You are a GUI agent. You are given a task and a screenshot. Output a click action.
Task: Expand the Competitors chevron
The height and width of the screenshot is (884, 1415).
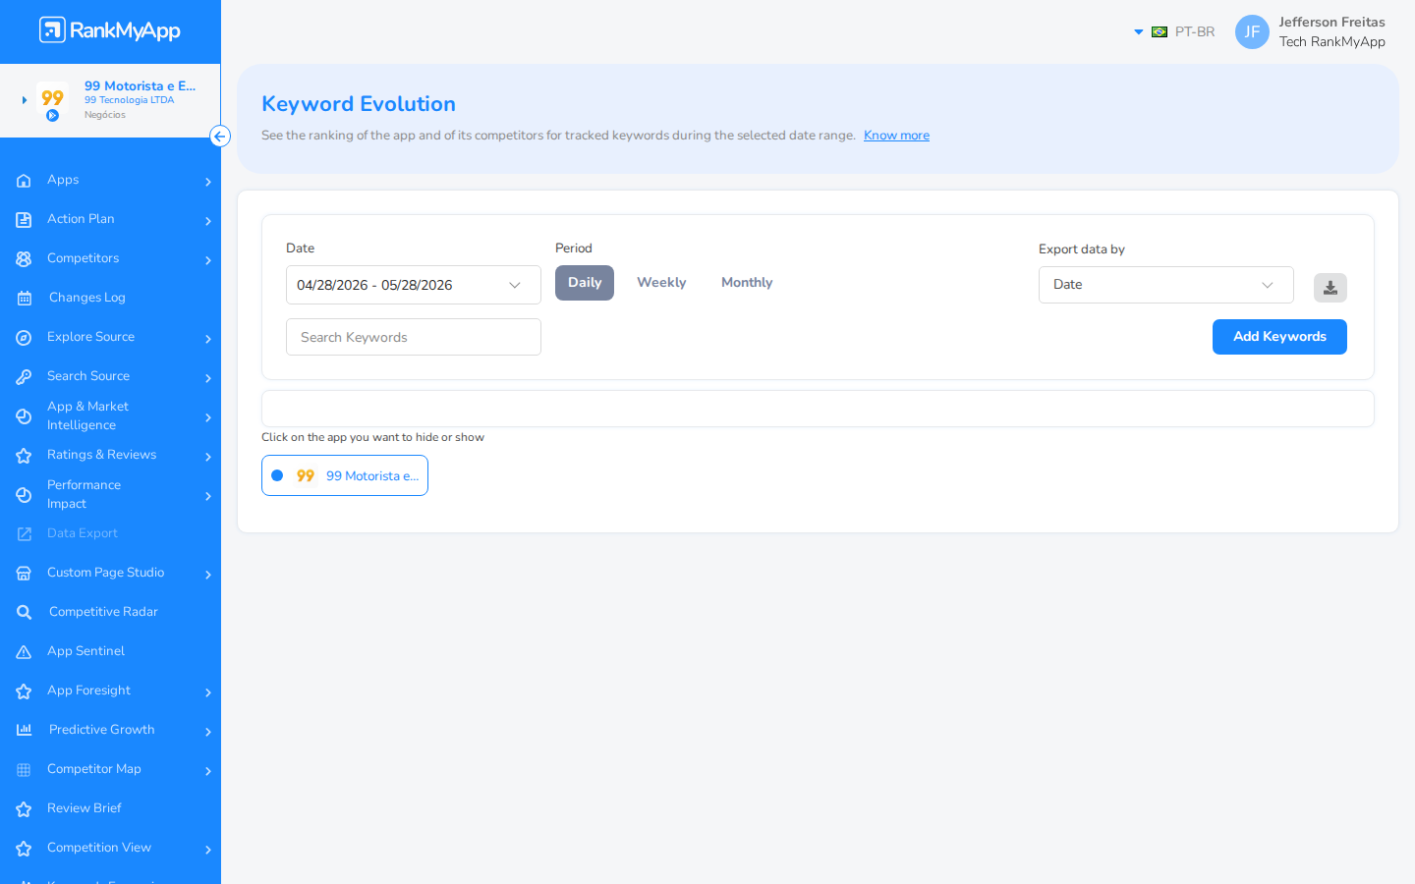click(208, 260)
